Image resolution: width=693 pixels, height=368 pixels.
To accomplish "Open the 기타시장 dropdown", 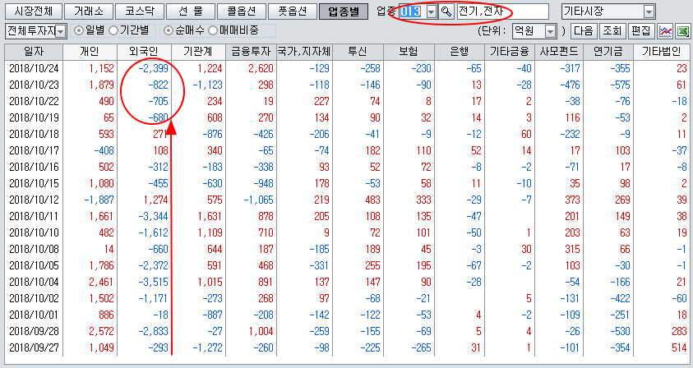I will tap(649, 11).
